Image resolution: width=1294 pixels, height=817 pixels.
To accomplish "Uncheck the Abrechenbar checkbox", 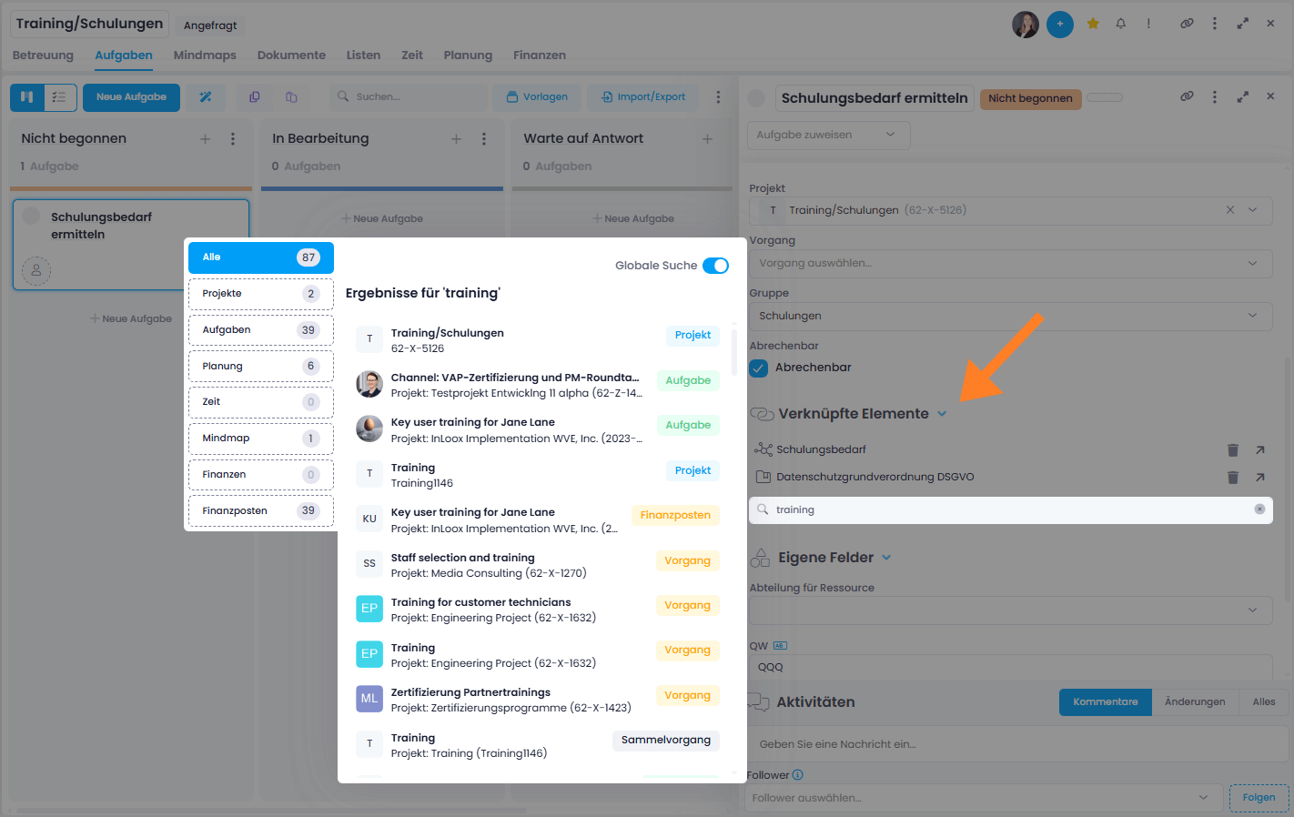I will [x=759, y=368].
